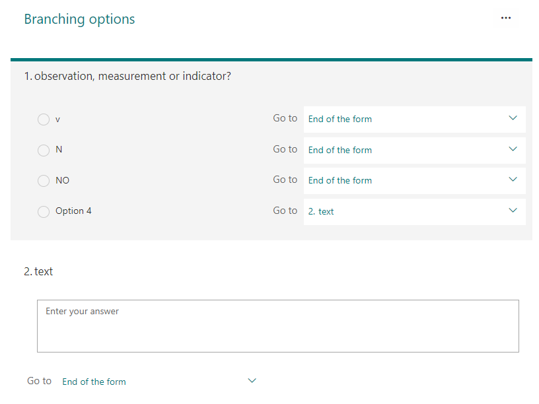Click the 'Enter your answer' text box
Screen dimensions: 539x404
277,326
